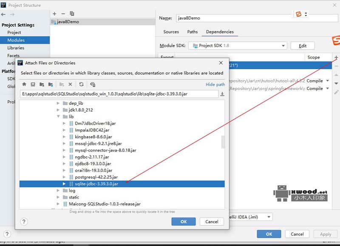This screenshot has width=340, height=246.
Task: Create new folder in file chooser toolbar
Action: 62,84
